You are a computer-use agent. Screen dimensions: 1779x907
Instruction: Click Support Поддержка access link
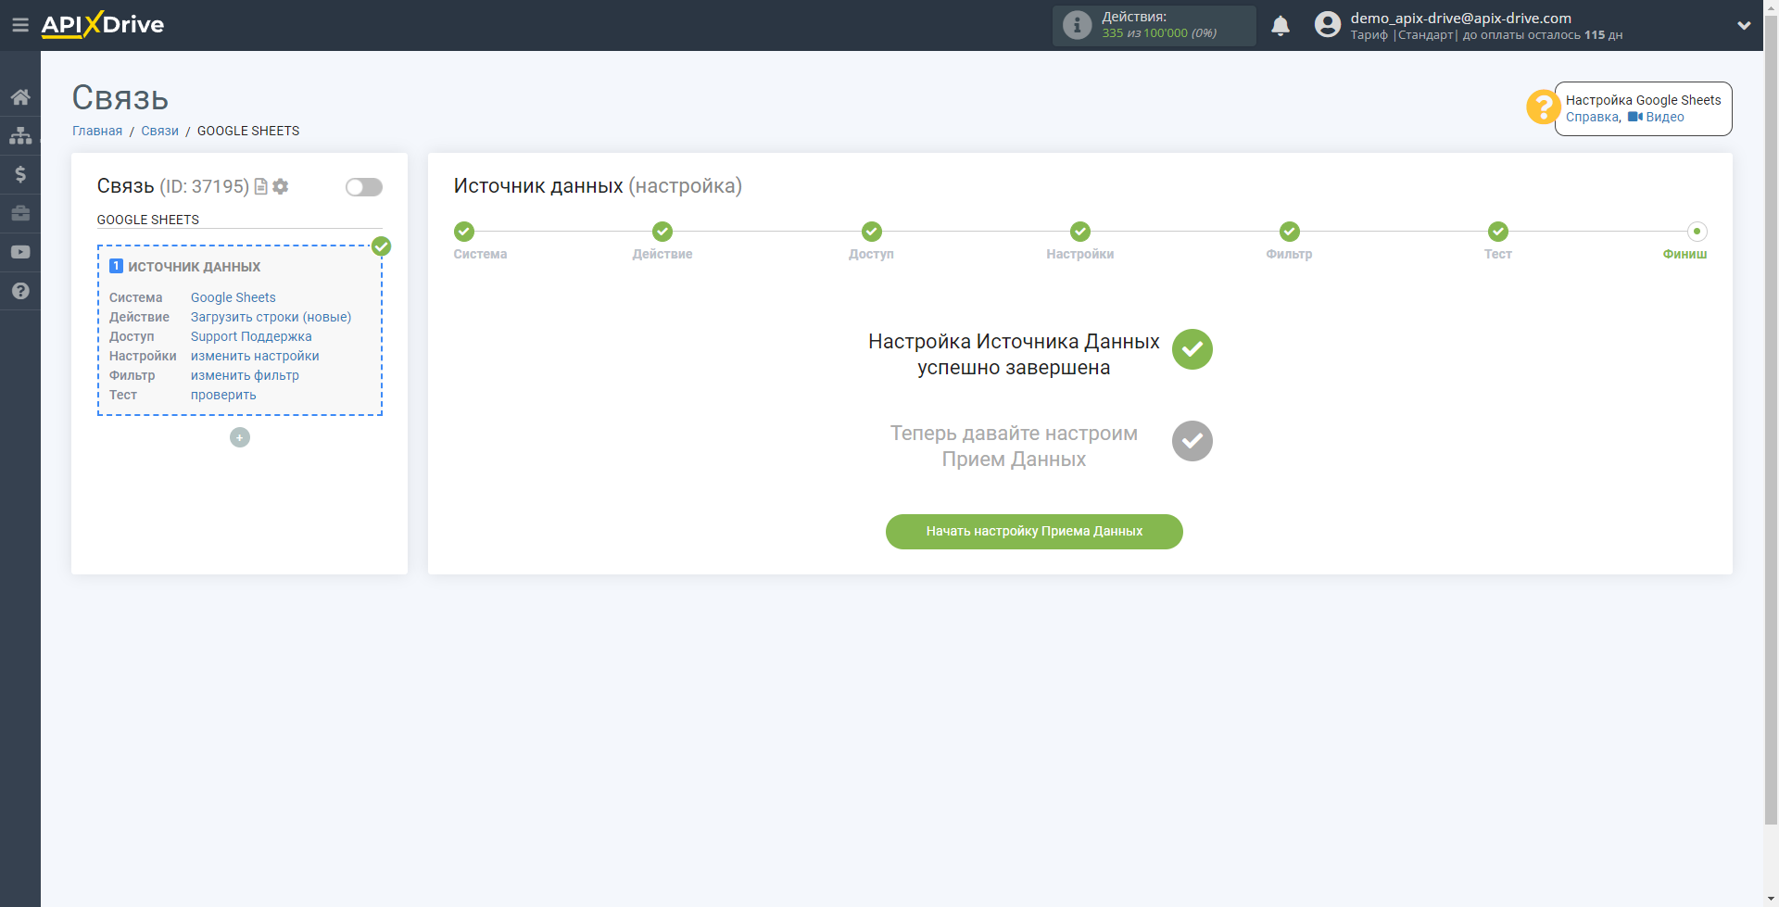coord(251,336)
